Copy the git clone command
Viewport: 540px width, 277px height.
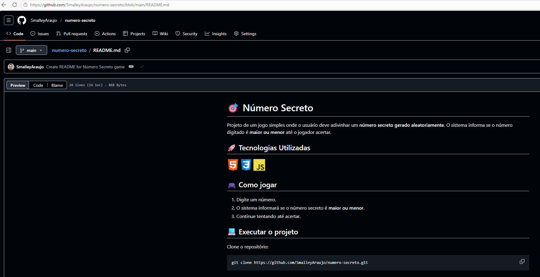(522, 261)
